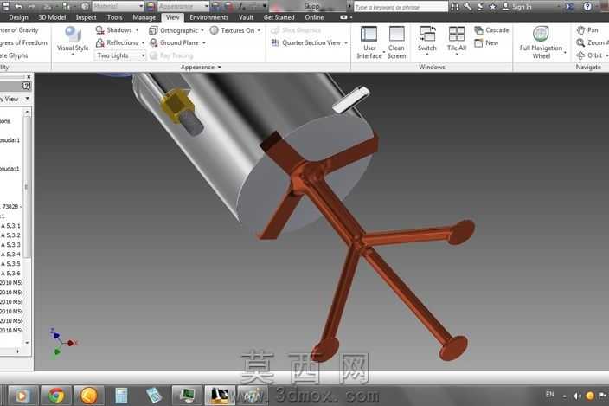Click the wrench icon in title bar

point(468,7)
